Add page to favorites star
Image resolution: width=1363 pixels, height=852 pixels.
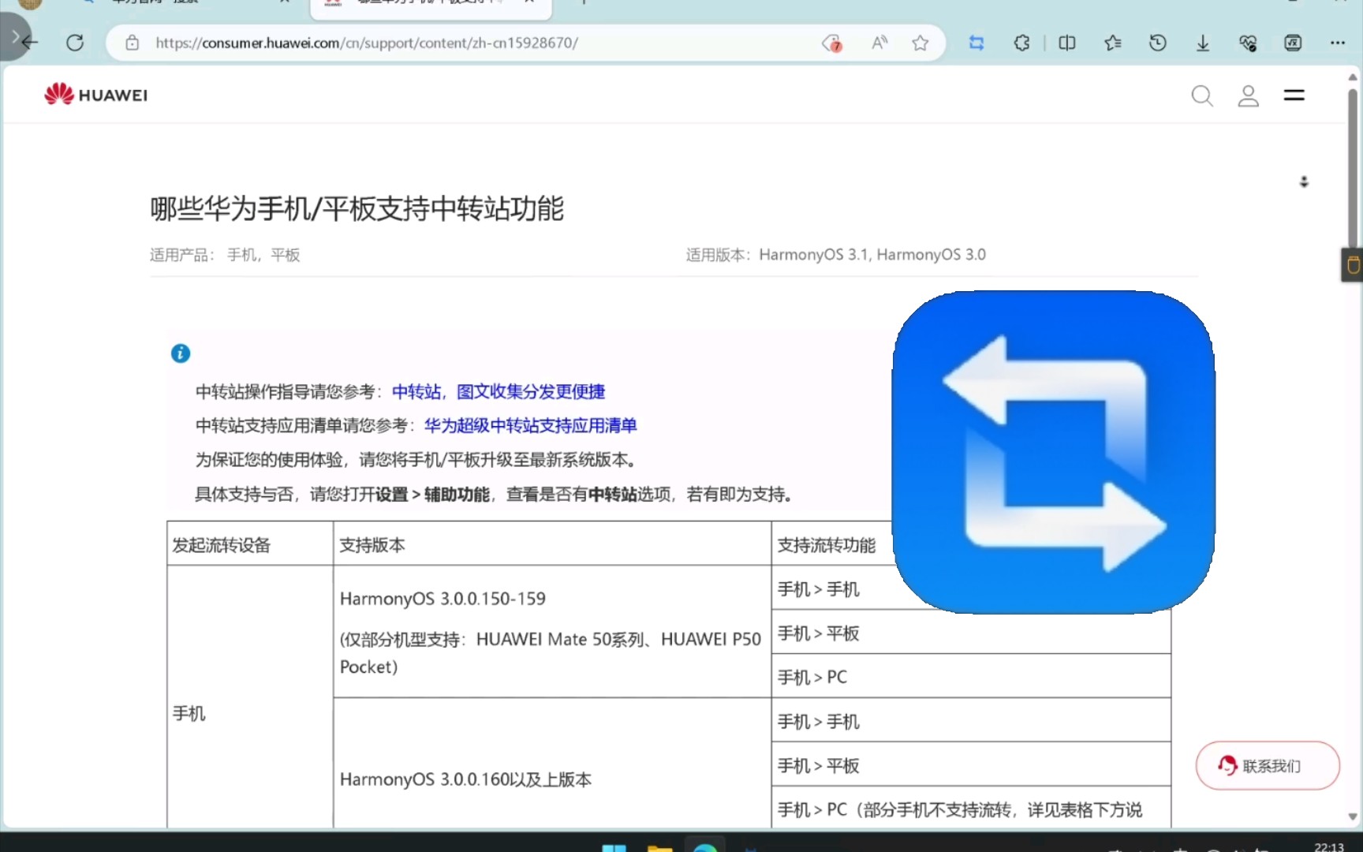pyautogui.click(x=920, y=43)
